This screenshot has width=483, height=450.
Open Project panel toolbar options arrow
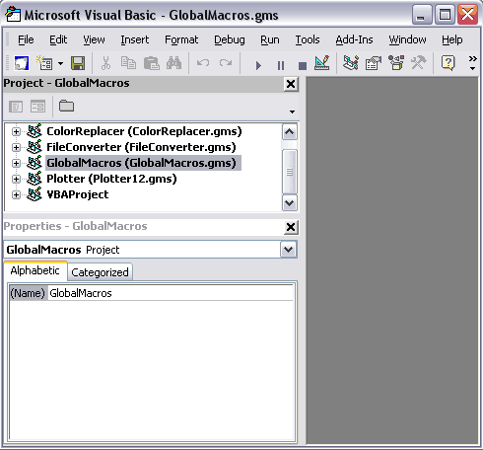coord(292,112)
